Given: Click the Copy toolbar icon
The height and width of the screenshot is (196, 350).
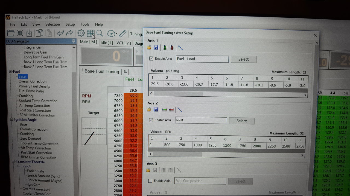Looking at the screenshot, I should [39, 33].
